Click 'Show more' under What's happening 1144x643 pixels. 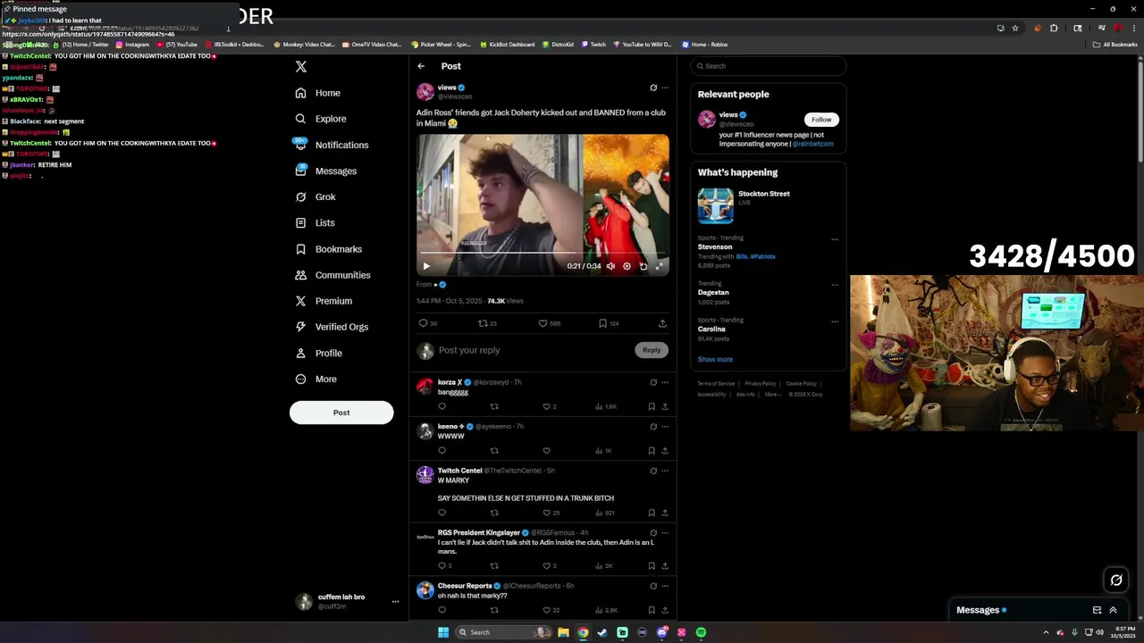click(715, 359)
